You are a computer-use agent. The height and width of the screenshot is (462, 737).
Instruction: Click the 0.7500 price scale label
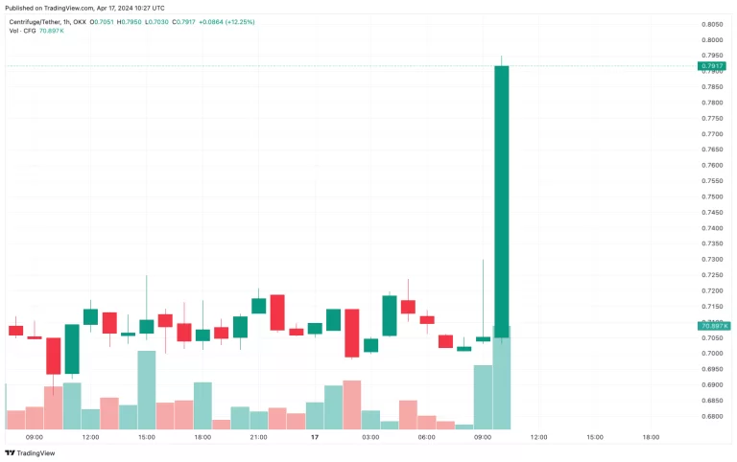click(x=712, y=196)
